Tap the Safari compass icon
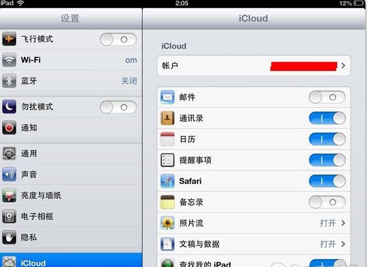This screenshot has width=367, height=267. [x=167, y=181]
